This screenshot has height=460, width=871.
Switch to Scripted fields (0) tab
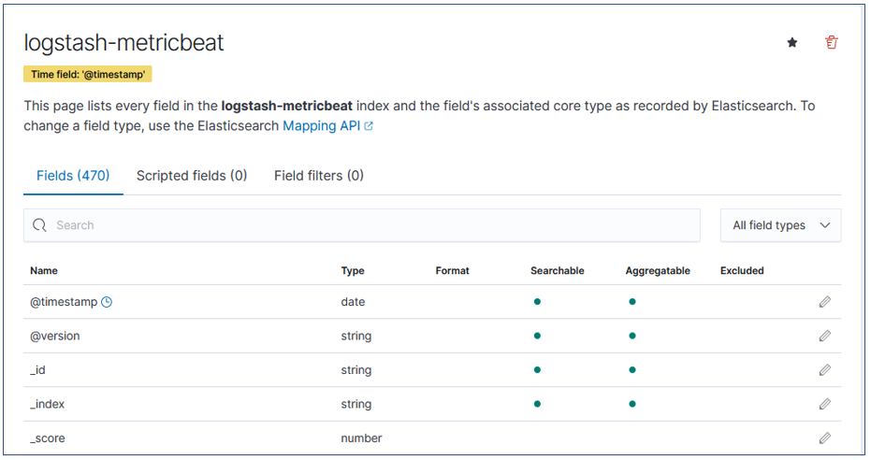(192, 176)
